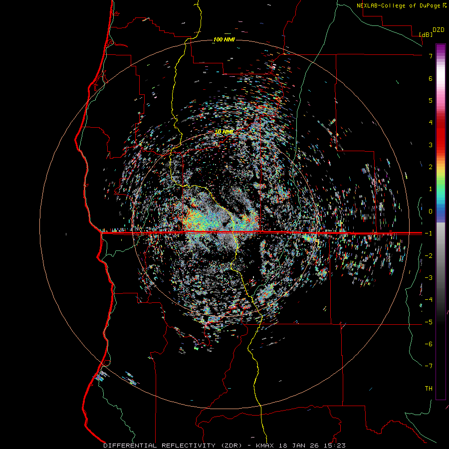Click the 100 NMI range ring label
The image size is (449, 449).
[x=224, y=39]
